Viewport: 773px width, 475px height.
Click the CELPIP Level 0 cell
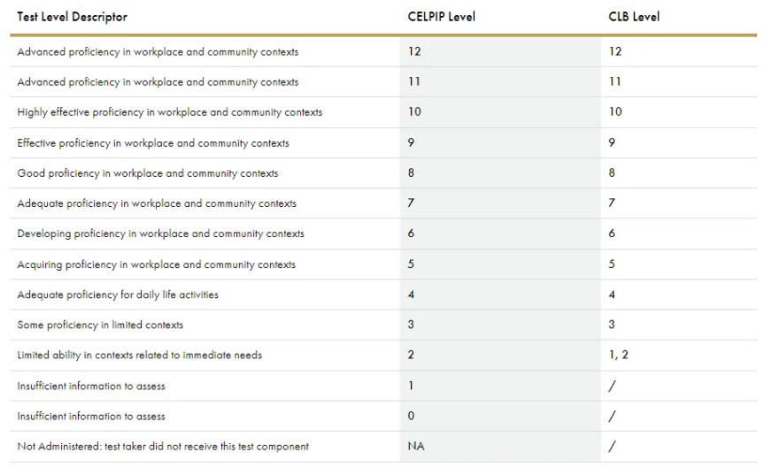(411, 416)
